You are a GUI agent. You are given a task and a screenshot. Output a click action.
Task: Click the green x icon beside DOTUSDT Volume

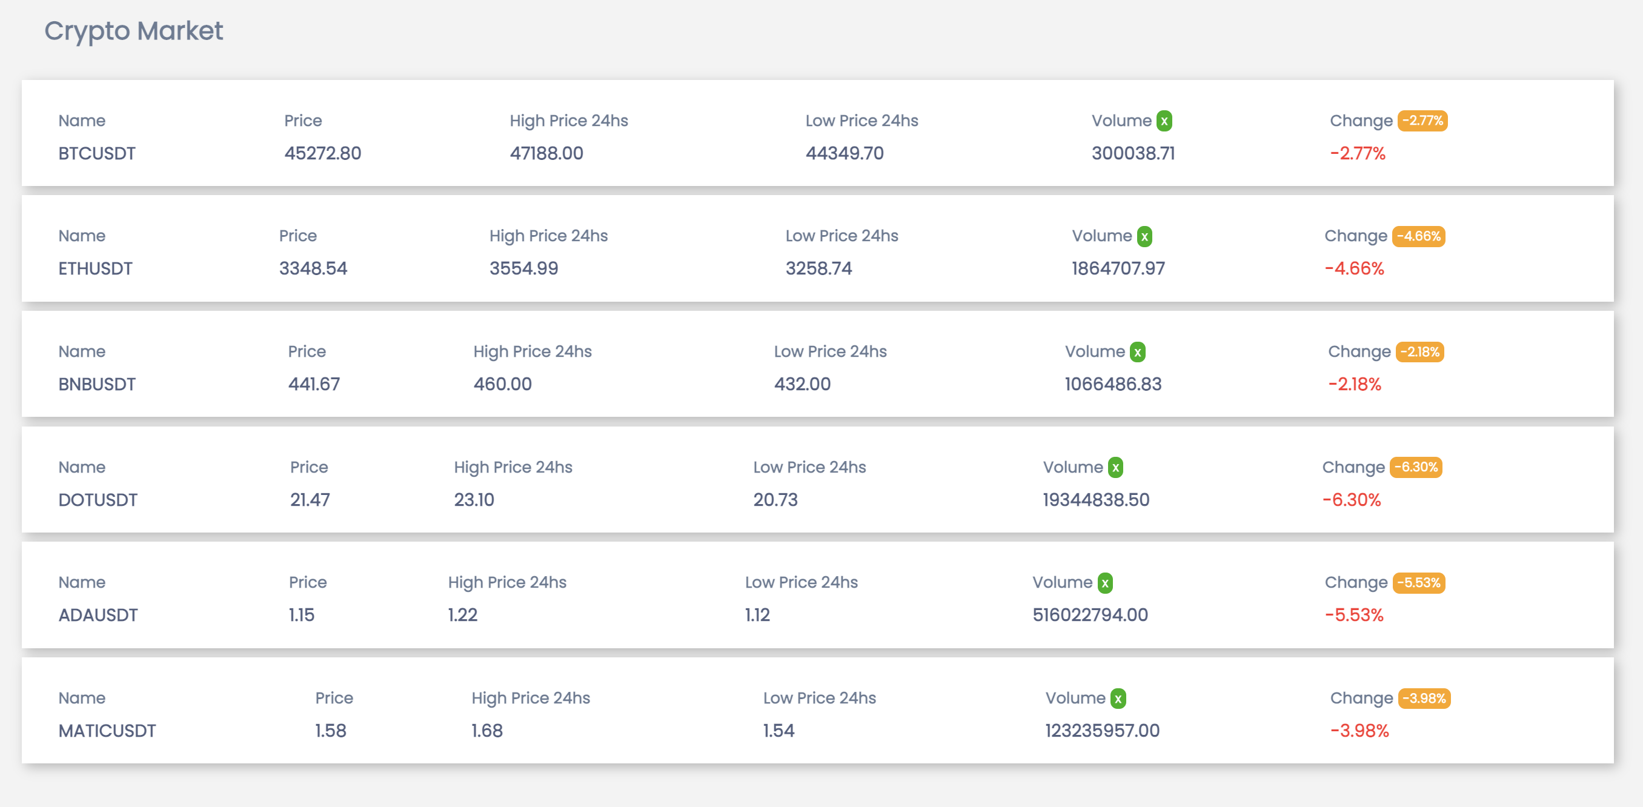coord(1115,467)
